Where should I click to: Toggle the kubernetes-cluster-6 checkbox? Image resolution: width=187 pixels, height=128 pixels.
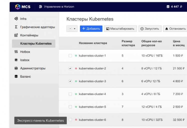[70, 120]
